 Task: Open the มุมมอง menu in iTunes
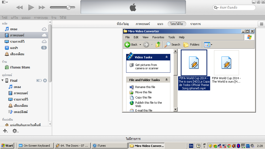26,18
